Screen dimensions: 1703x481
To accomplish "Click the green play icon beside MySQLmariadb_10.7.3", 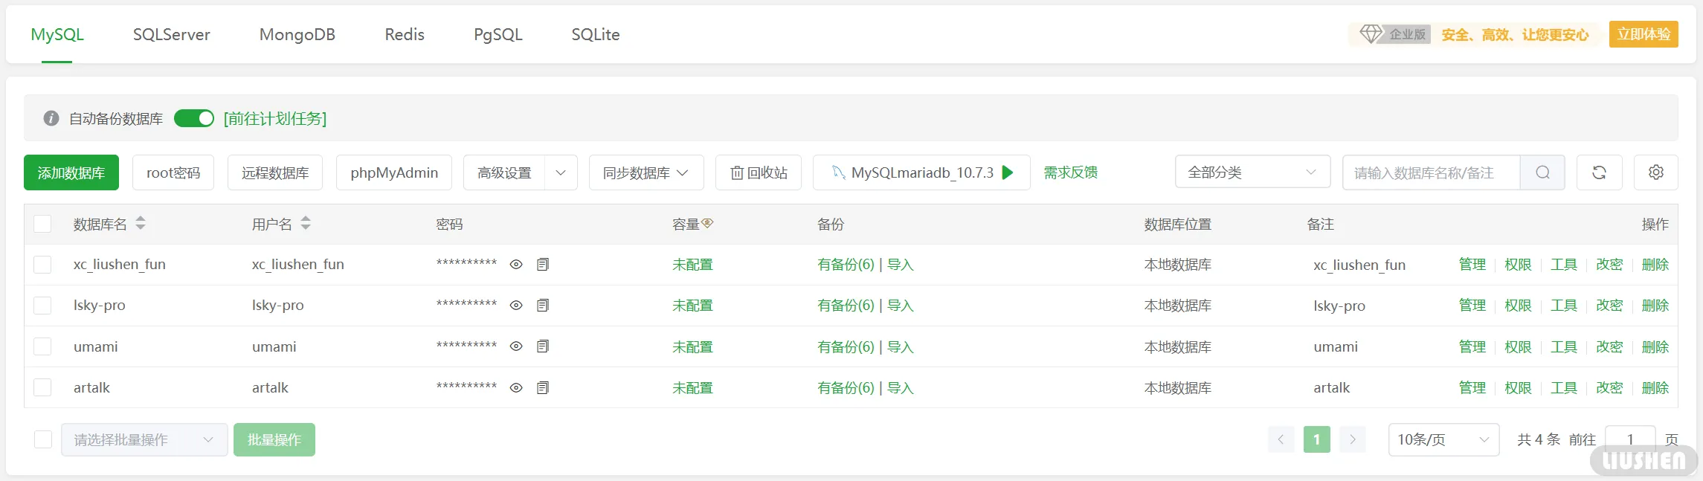I will click(1008, 172).
